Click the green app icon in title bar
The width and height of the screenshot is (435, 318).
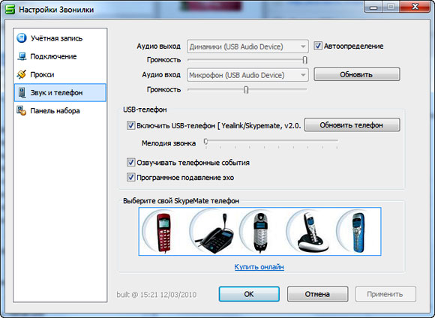point(10,9)
